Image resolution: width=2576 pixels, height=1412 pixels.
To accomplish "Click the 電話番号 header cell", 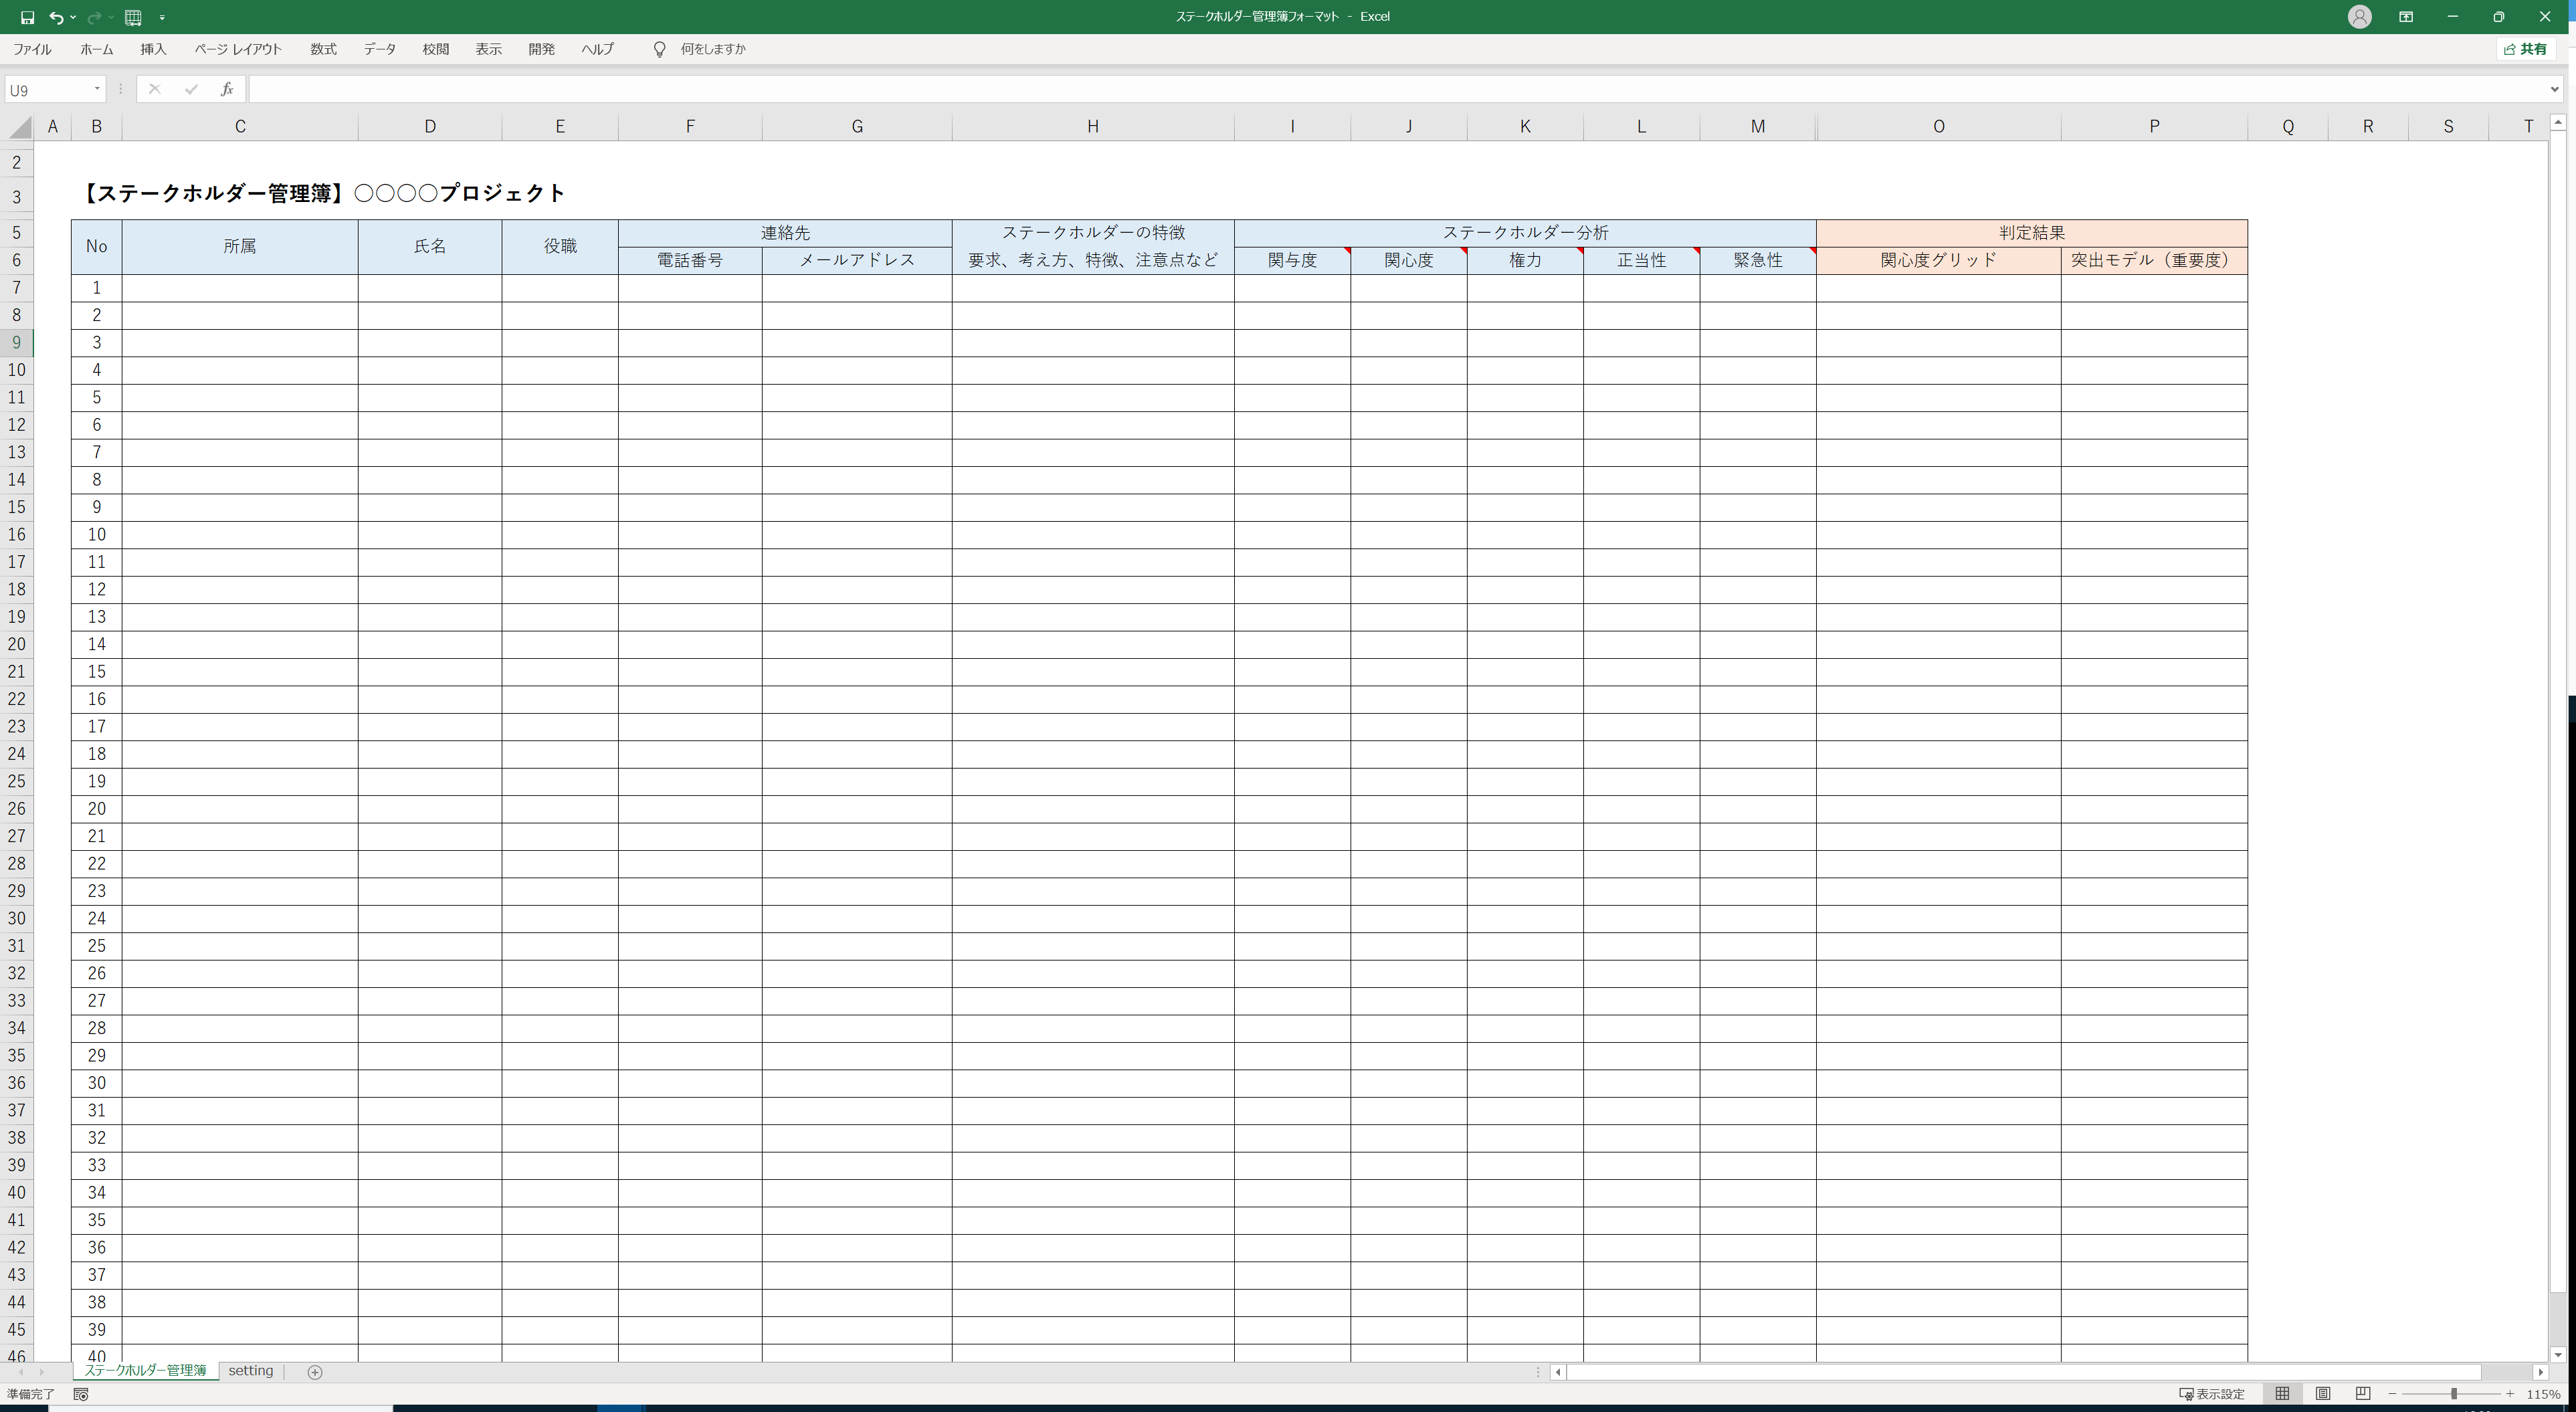I will tap(690, 260).
